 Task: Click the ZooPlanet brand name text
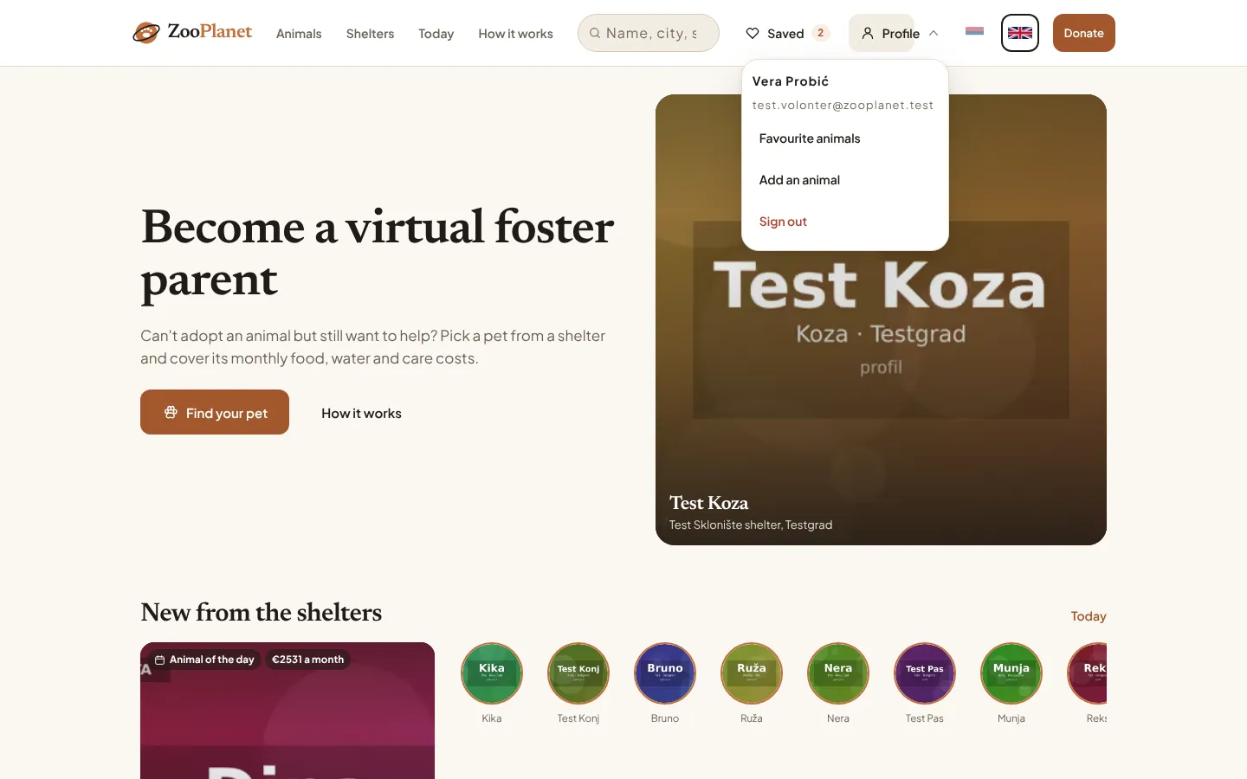click(210, 31)
